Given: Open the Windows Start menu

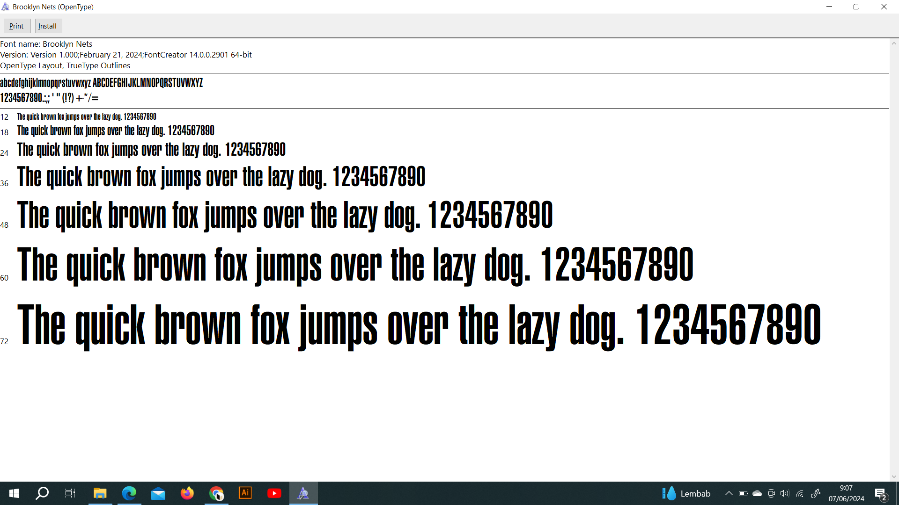Looking at the screenshot, I should tap(14, 493).
